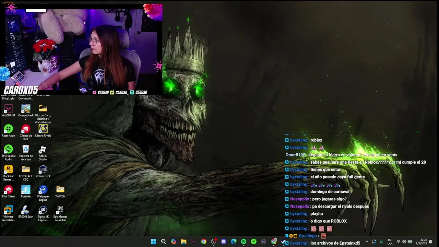Image resolution: width=439 pixels, height=247 pixels.
Task: Open Microsoft Edge from the taskbar
Action: [x=234, y=242]
